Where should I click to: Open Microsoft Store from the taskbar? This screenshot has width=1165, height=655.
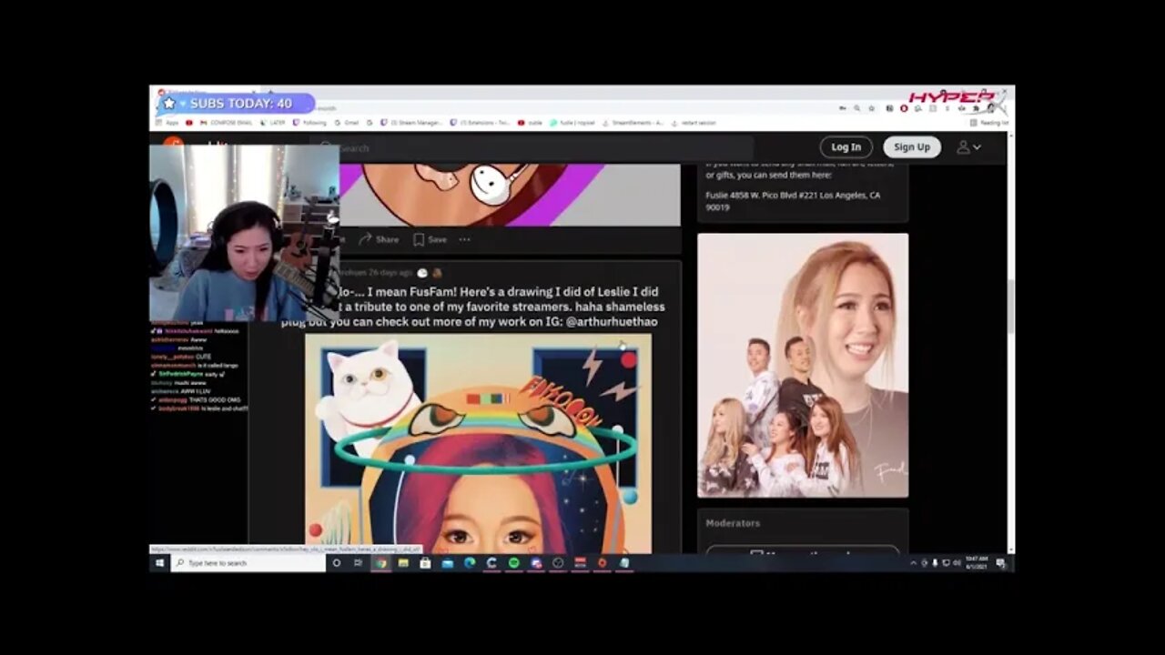(x=425, y=563)
